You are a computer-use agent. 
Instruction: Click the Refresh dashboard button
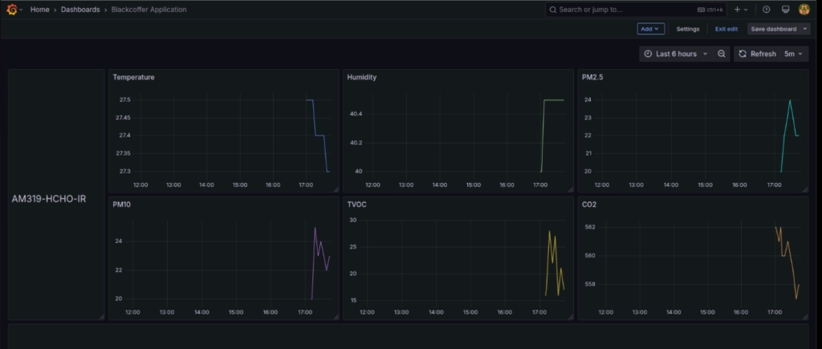tap(757, 54)
